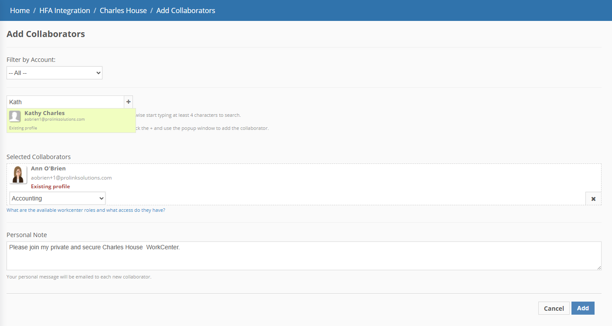The height and width of the screenshot is (326, 612).
Task: Remove Ann O'Brien with the x icon
Action: 593,198
